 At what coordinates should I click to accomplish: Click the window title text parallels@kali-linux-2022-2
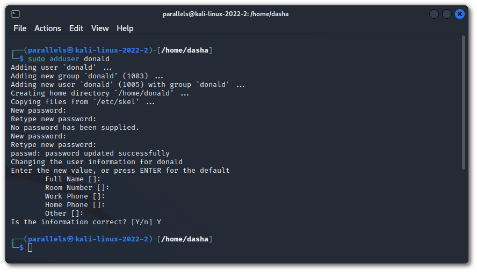pyautogui.click(x=226, y=14)
